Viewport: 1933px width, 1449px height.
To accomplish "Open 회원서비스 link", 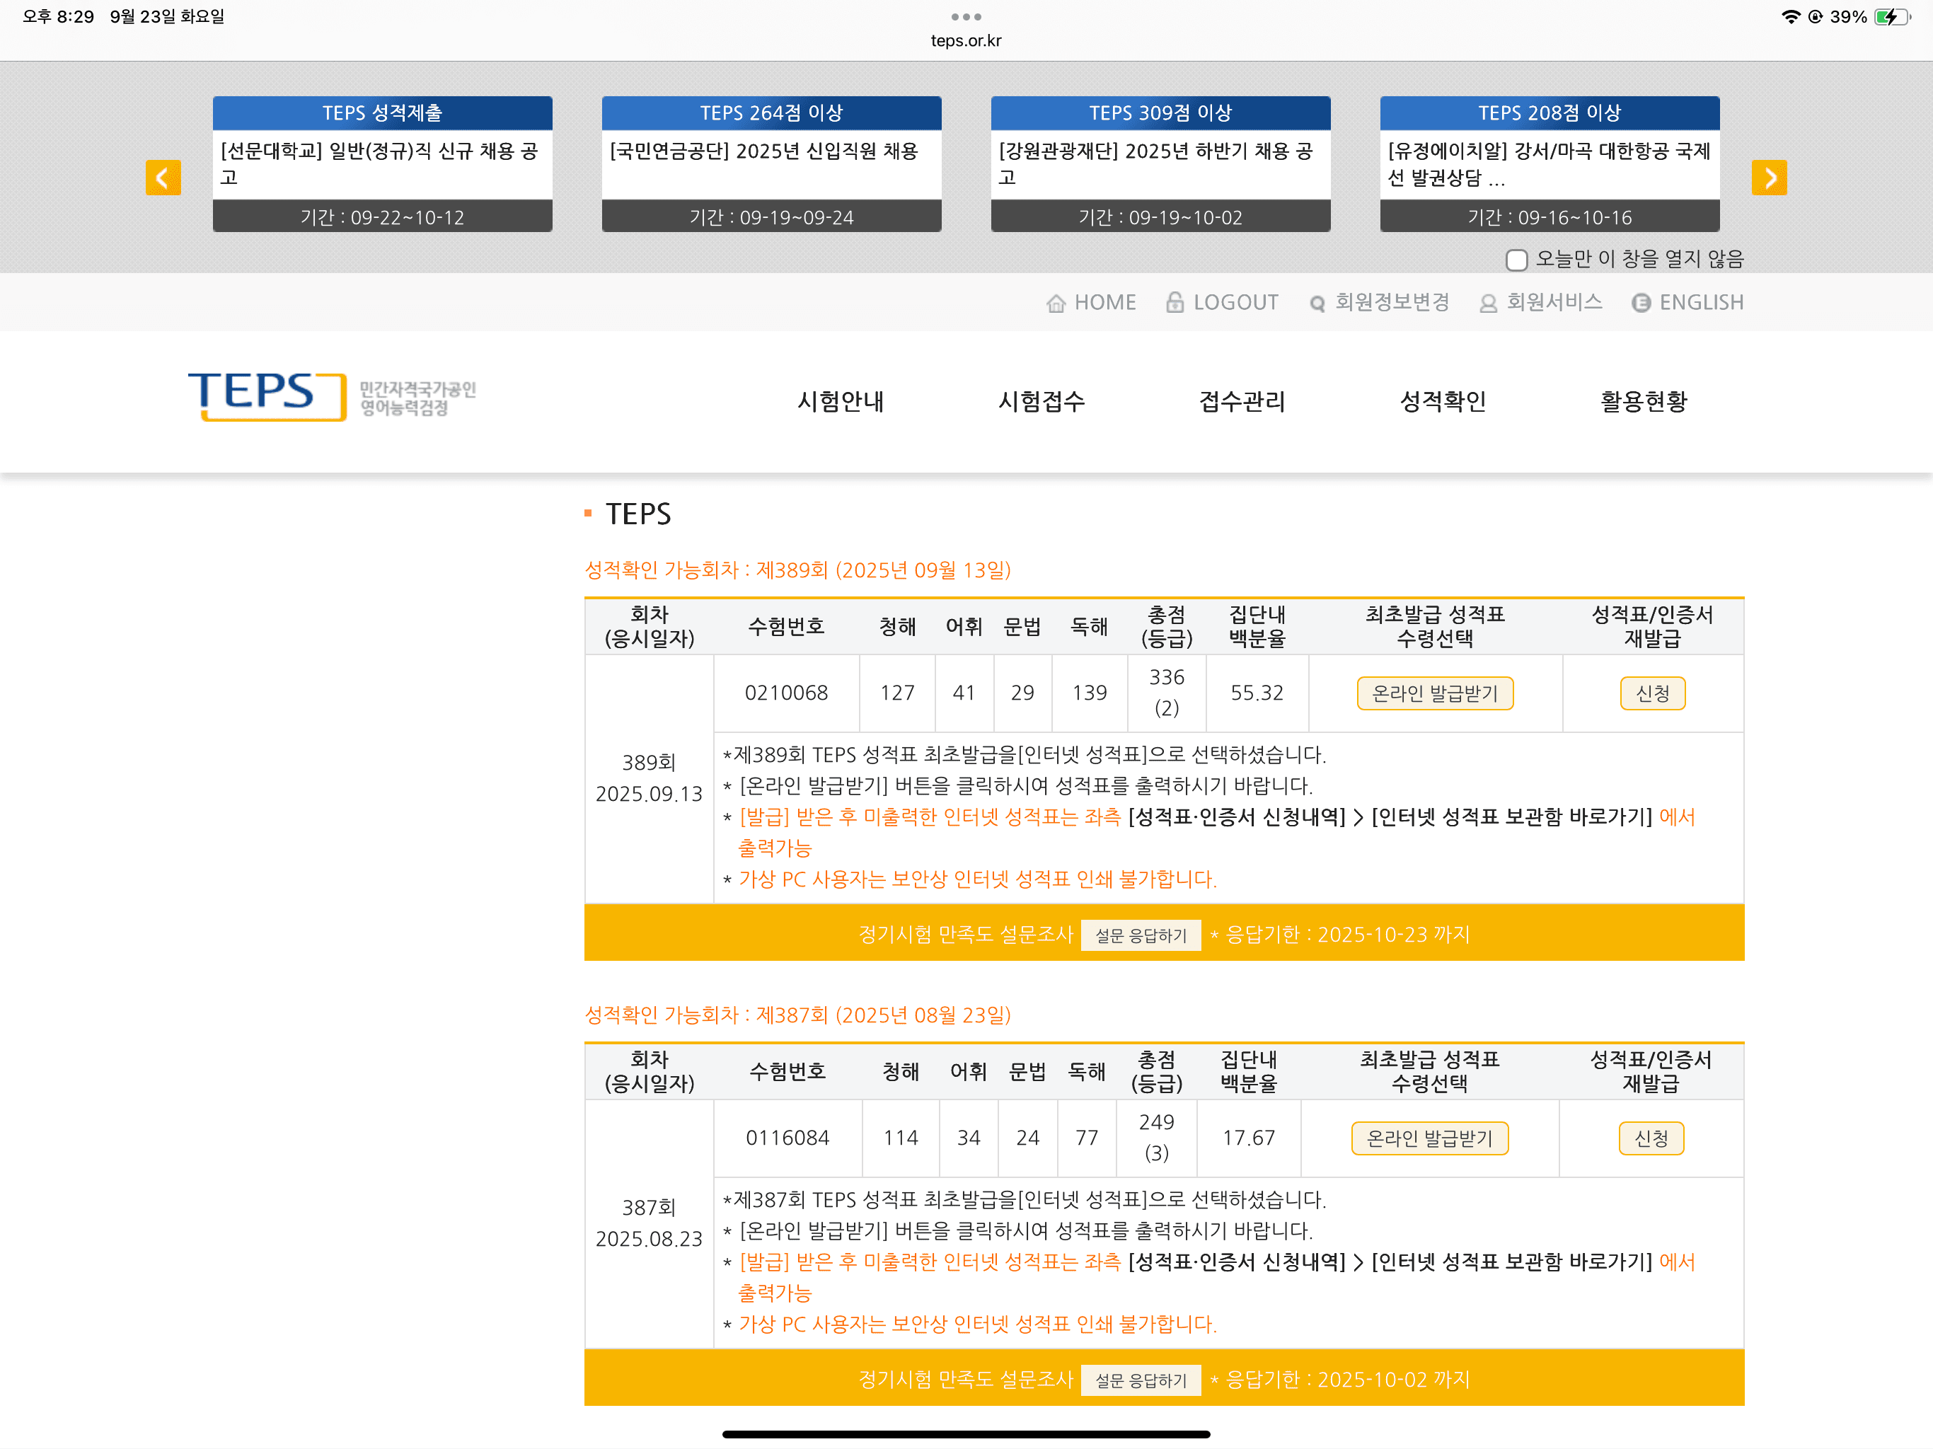I will (1554, 302).
